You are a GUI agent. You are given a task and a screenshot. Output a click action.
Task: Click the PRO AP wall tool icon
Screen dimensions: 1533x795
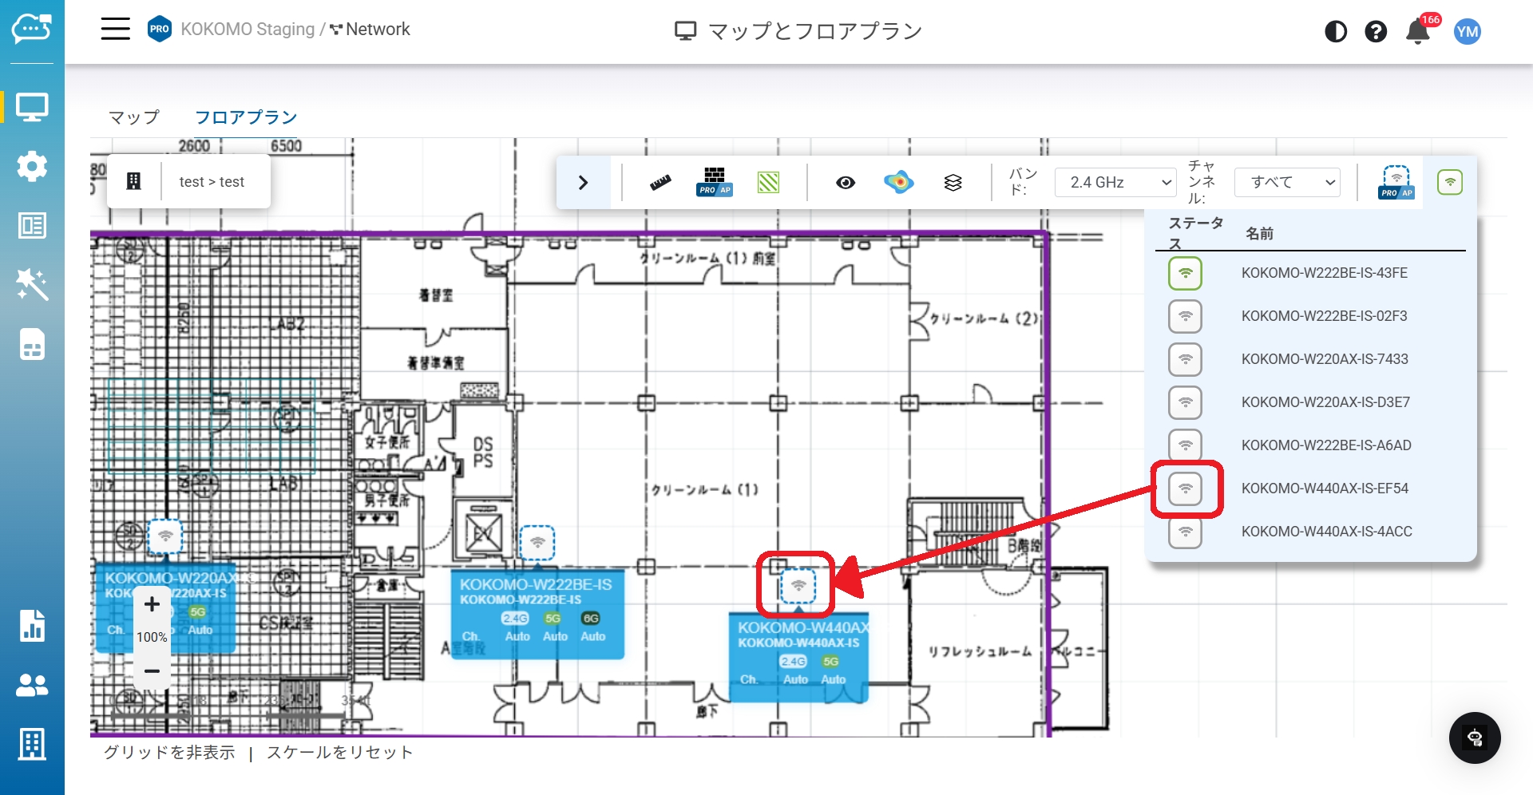pos(714,183)
